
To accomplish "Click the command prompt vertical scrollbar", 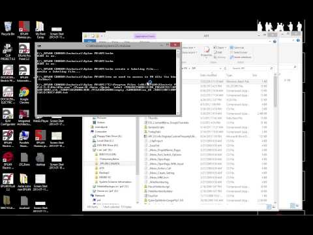I will click(x=179, y=82).
